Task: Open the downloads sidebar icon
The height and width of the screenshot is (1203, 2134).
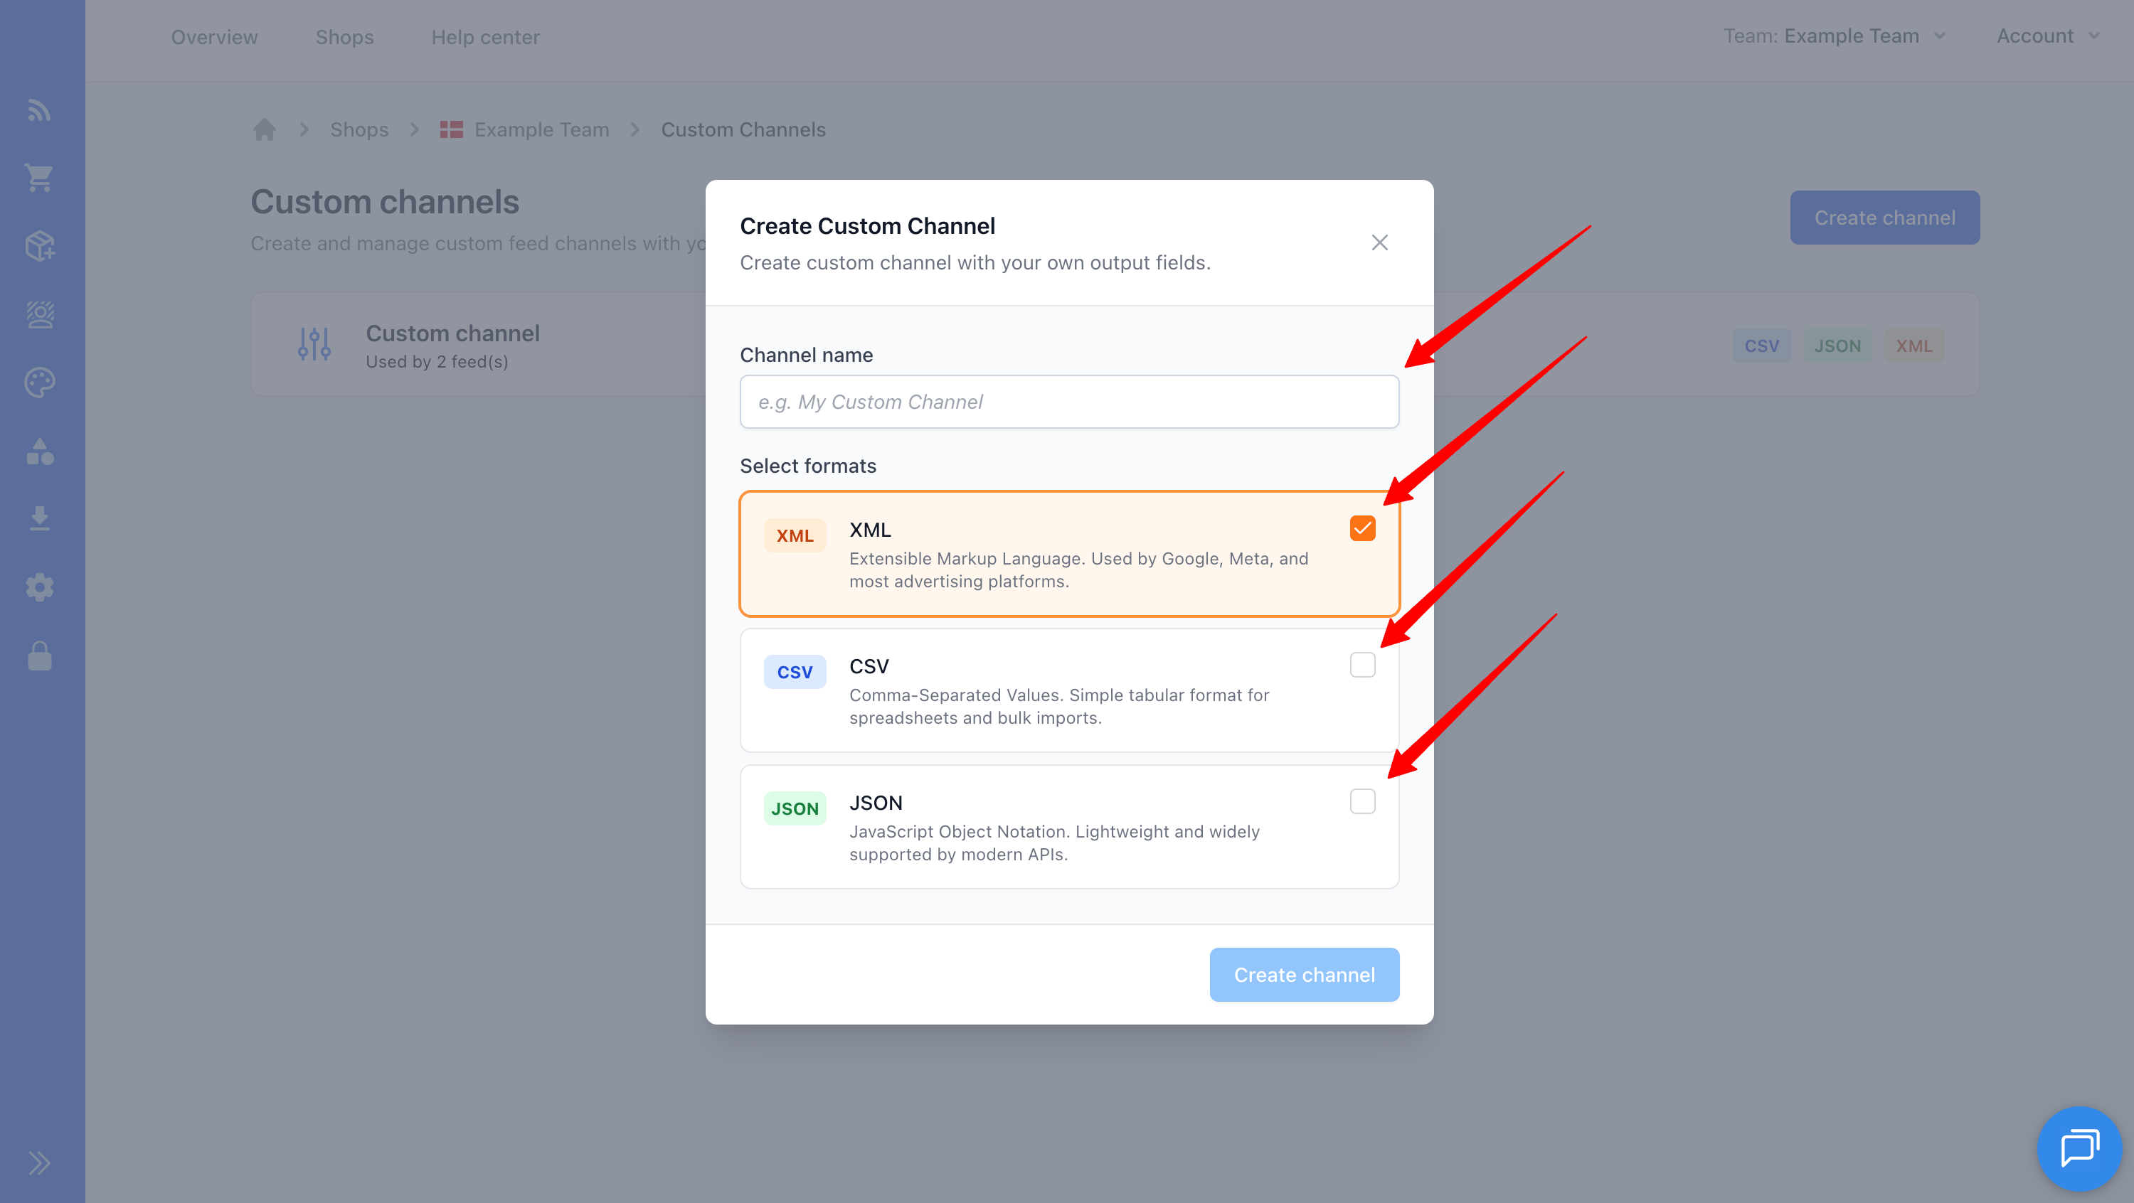Action: [40, 518]
